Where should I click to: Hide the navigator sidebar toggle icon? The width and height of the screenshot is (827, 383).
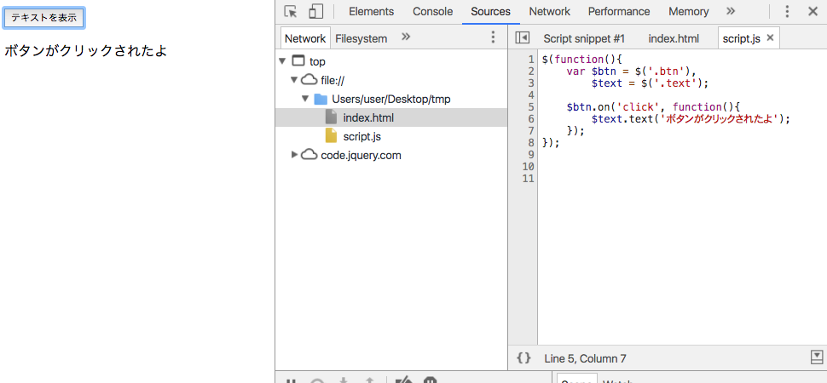click(x=522, y=37)
